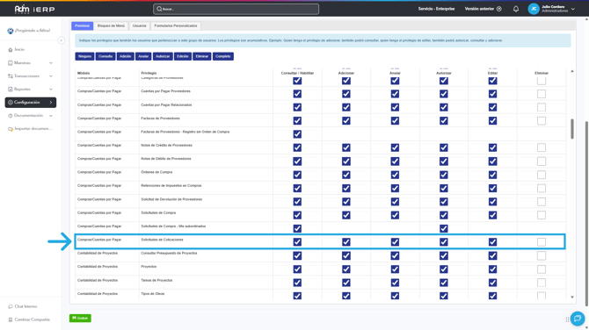Switch to the Usuarios tab

point(140,25)
